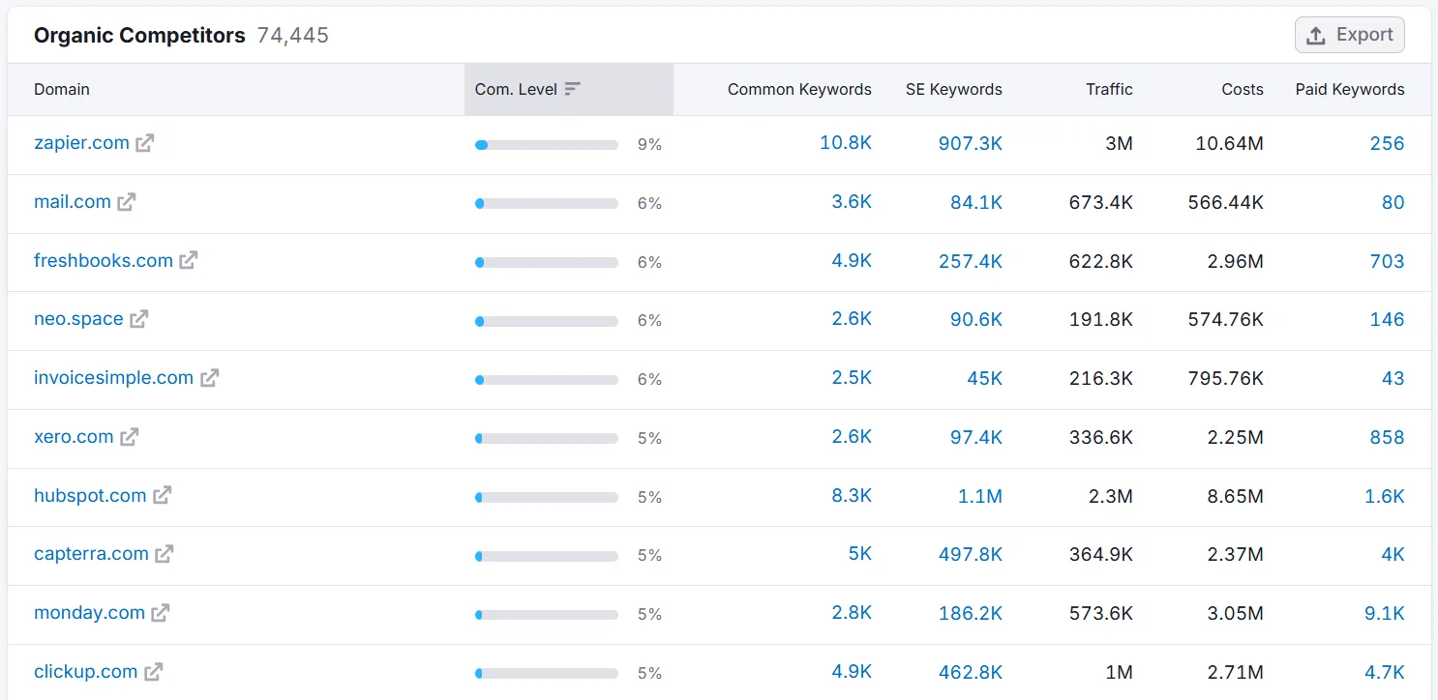Open mail.com external link icon
The image size is (1438, 700).
(127, 202)
